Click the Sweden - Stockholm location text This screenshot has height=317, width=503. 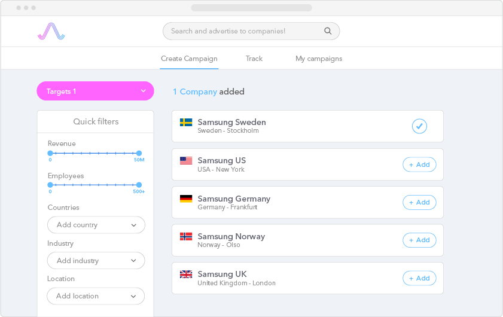pos(228,130)
